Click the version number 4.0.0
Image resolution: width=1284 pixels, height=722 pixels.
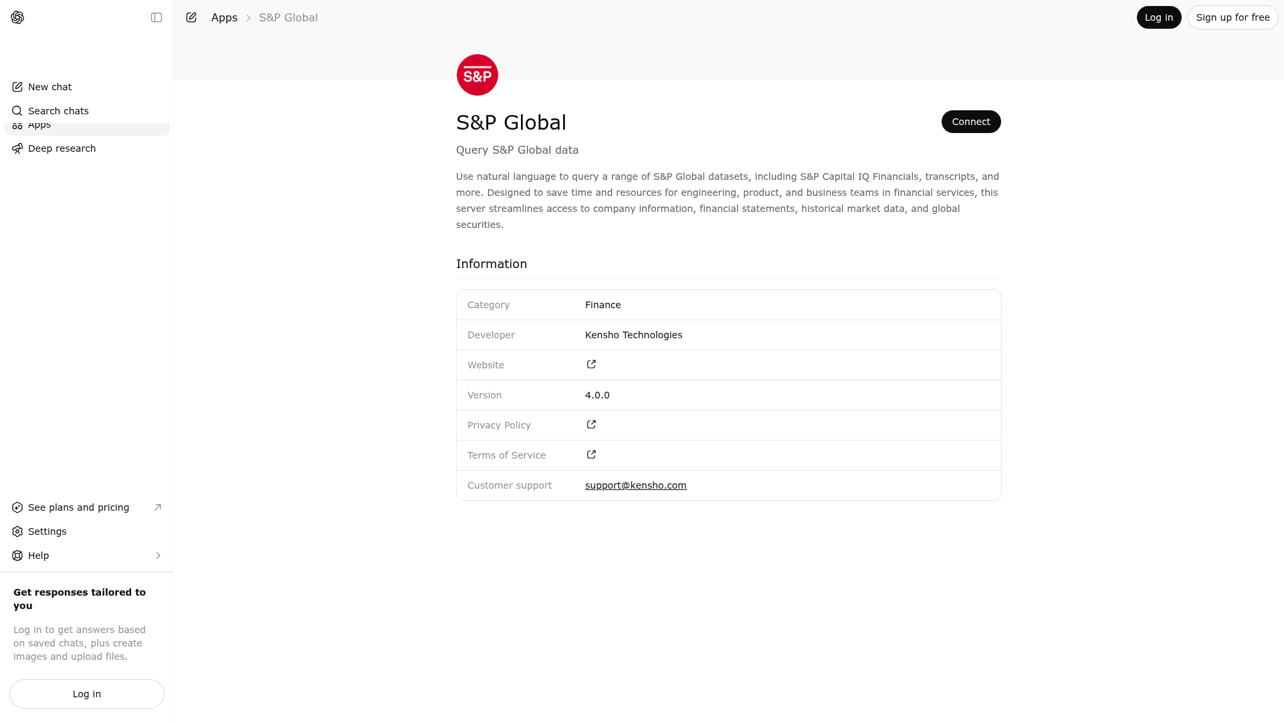[x=597, y=395]
